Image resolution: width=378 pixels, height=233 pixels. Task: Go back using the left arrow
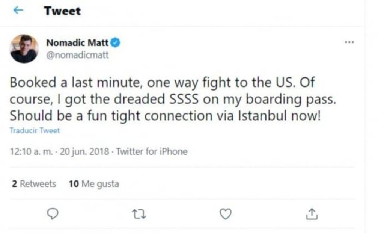pos(18,11)
